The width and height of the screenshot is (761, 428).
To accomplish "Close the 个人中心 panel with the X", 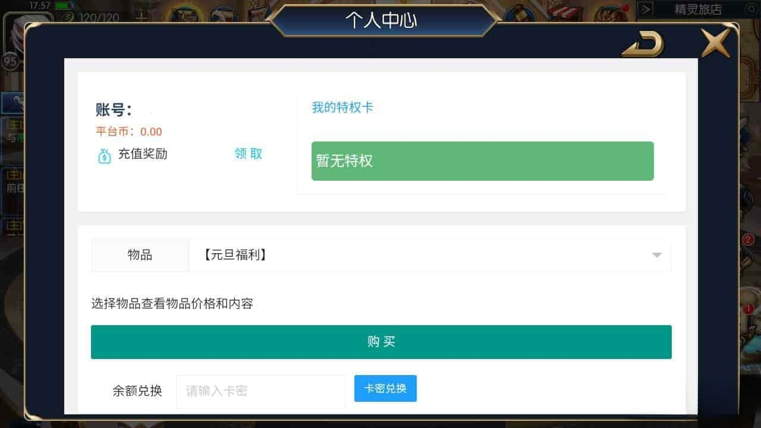I will coord(715,42).
